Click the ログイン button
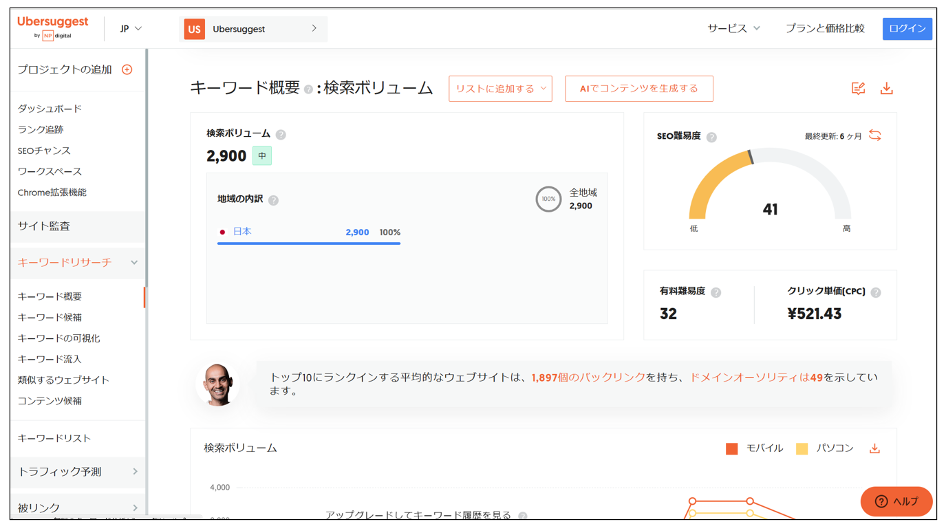This screenshot has width=946, height=524. click(x=907, y=28)
